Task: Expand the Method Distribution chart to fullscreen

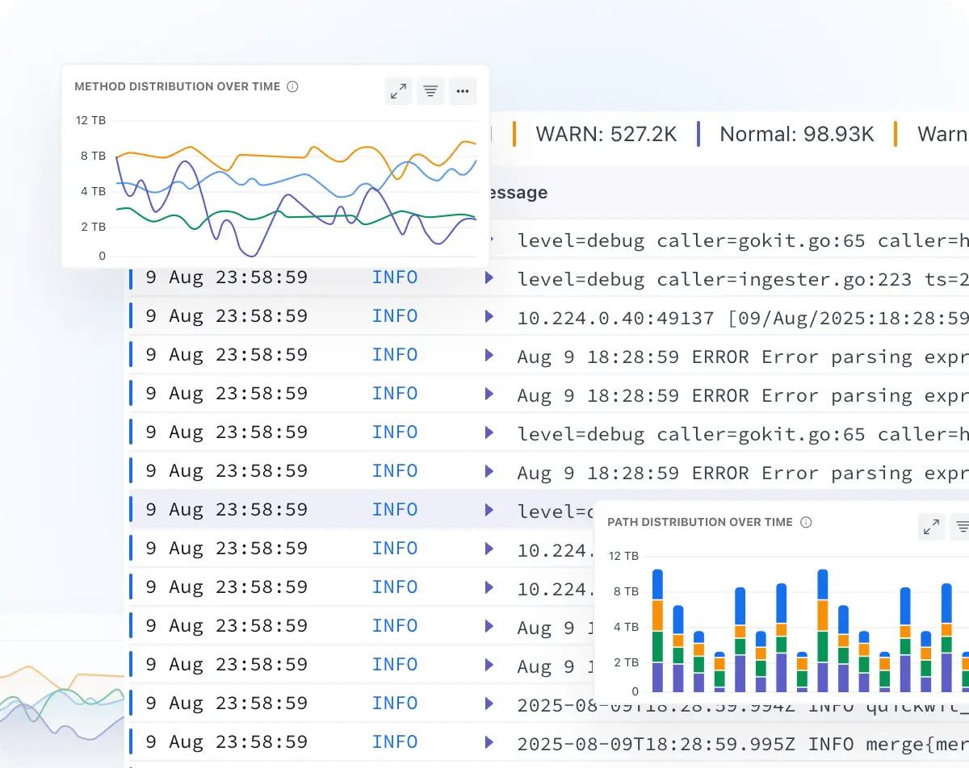Action: click(398, 92)
